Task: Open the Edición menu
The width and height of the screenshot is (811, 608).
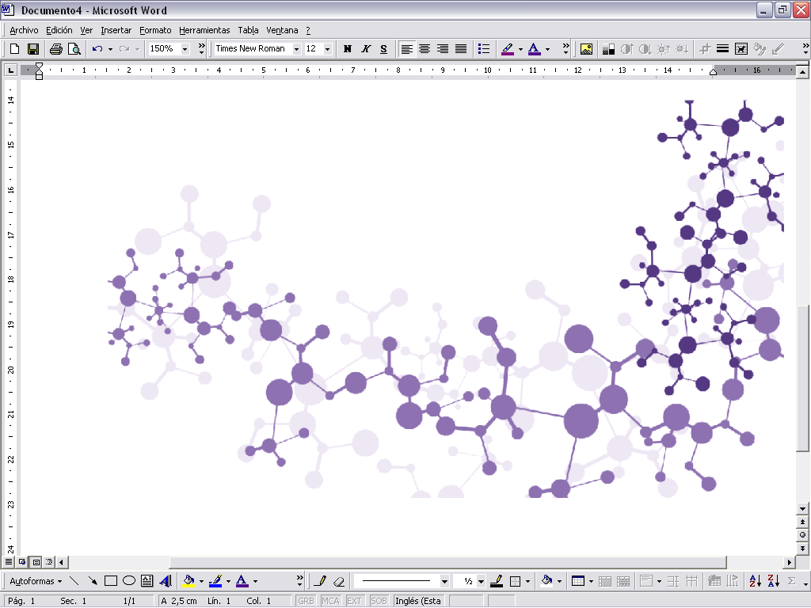Action: [59, 31]
